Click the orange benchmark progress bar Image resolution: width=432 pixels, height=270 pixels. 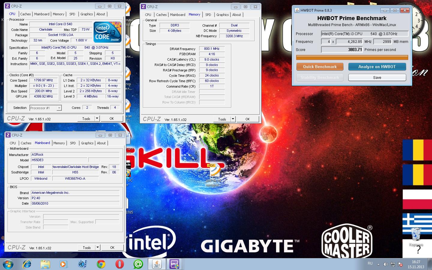[352, 57]
